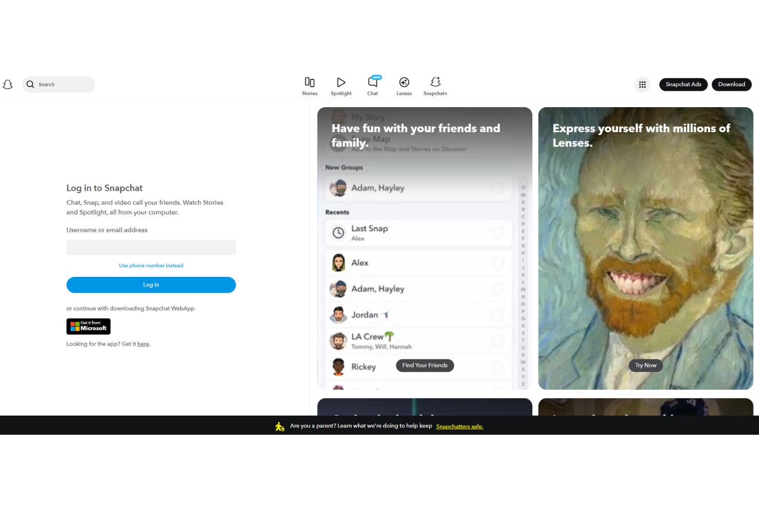Select the circle next to Rickey
Viewport: 759px width, 506px height.
point(497,367)
